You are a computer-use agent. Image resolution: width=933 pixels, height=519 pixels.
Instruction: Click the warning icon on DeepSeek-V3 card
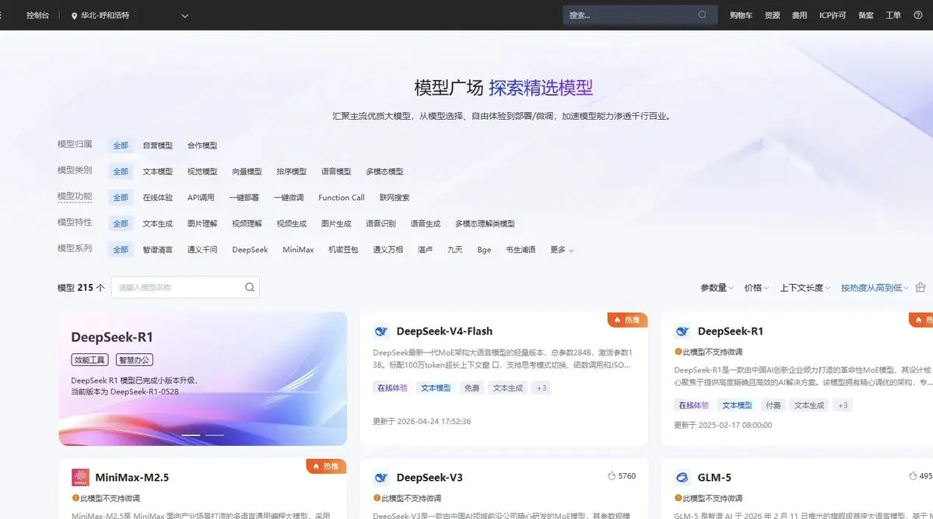377,498
